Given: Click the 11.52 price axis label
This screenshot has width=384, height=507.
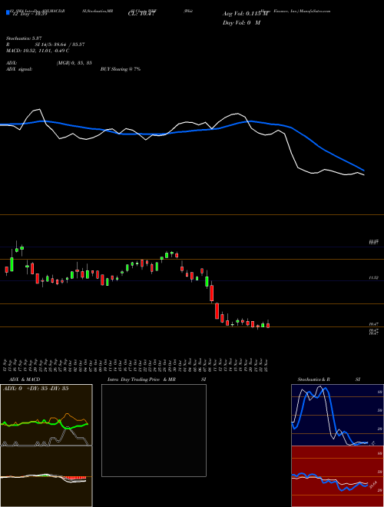Looking at the screenshot, I should (374, 278).
